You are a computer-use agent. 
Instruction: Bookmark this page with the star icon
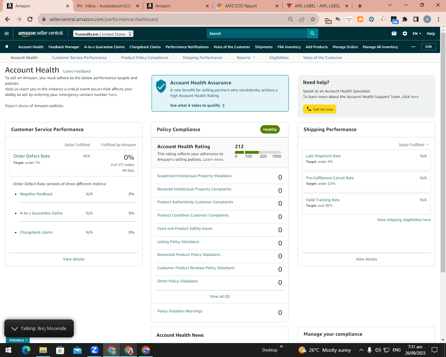pyautogui.click(x=313, y=19)
